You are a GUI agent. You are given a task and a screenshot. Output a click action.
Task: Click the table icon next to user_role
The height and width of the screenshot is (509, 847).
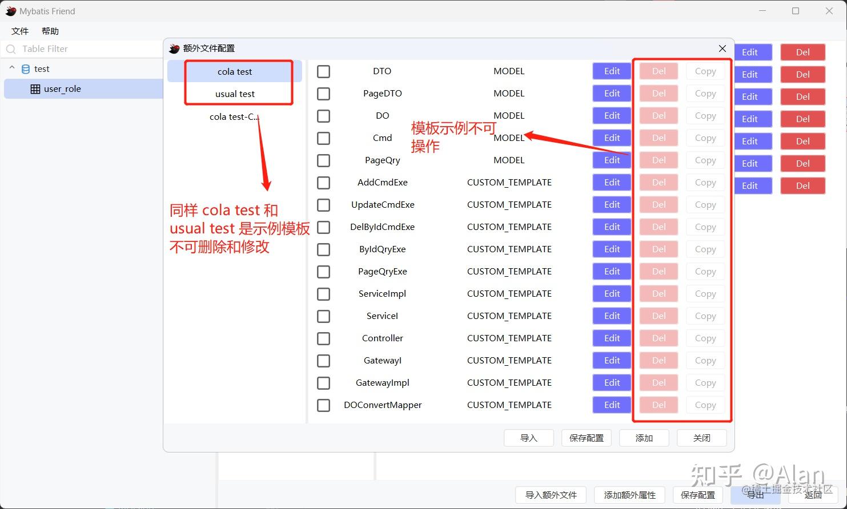coord(35,89)
